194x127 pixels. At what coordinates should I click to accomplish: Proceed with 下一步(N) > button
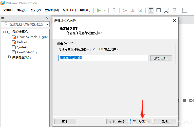[x=141, y=122]
